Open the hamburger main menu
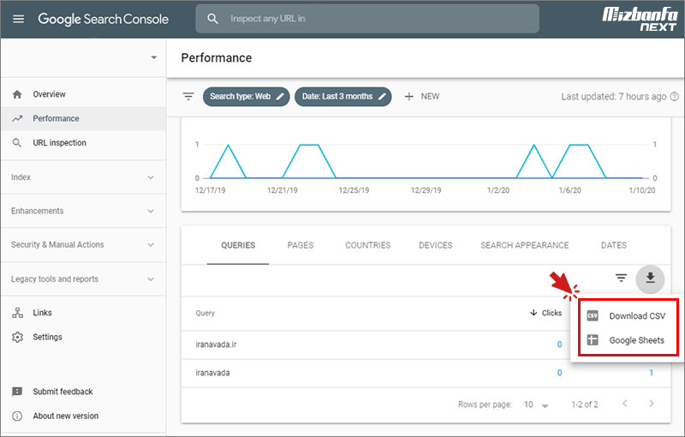The width and height of the screenshot is (685, 437). tap(18, 19)
